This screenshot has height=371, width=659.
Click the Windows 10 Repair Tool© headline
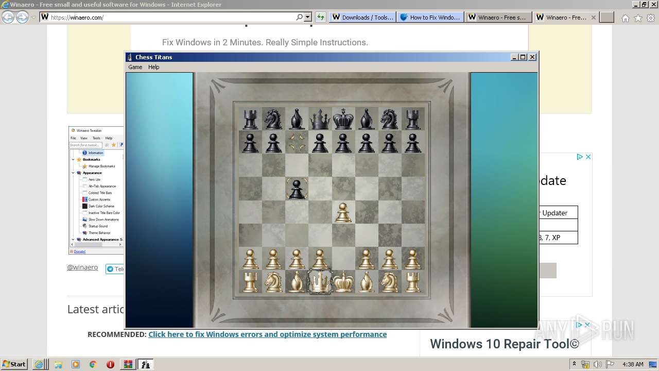(505, 344)
